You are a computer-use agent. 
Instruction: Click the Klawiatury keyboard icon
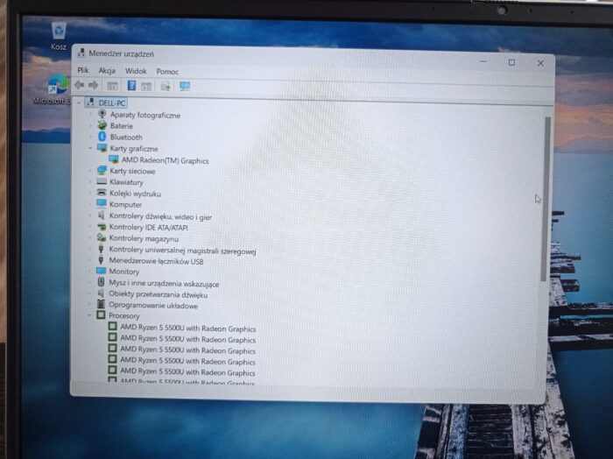102,181
